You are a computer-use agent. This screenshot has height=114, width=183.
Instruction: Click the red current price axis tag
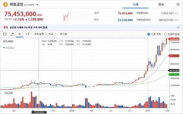(174, 39)
